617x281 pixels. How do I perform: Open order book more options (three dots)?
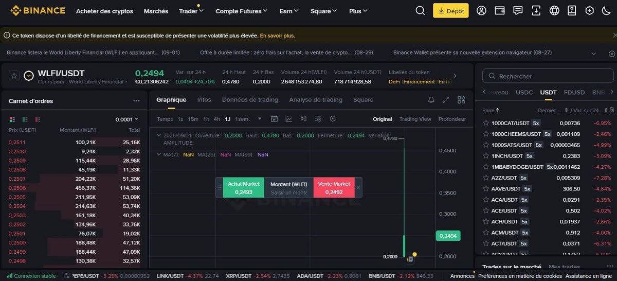[136, 101]
